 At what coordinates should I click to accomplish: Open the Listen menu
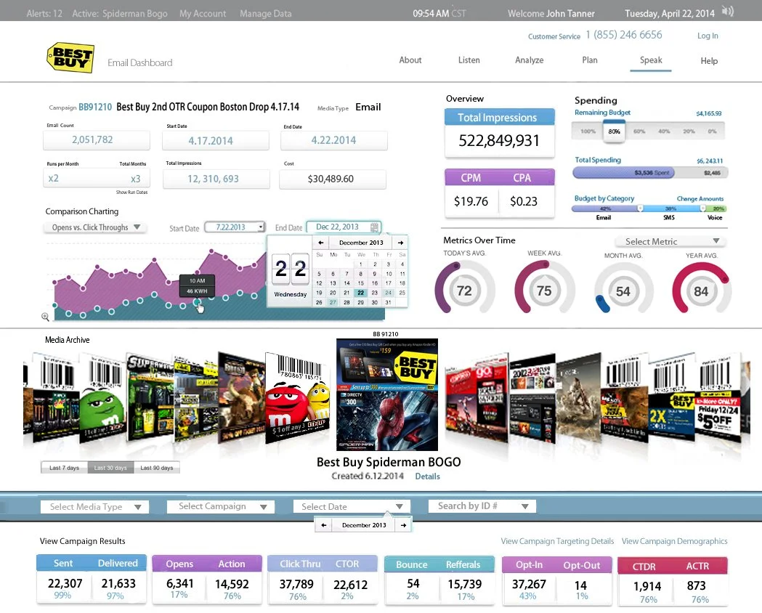tap(469, 60)
